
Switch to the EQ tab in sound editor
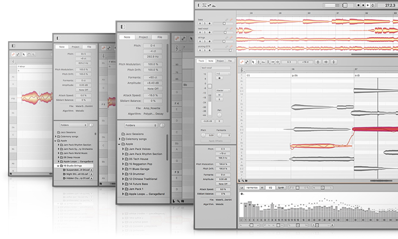click(271, 187)
